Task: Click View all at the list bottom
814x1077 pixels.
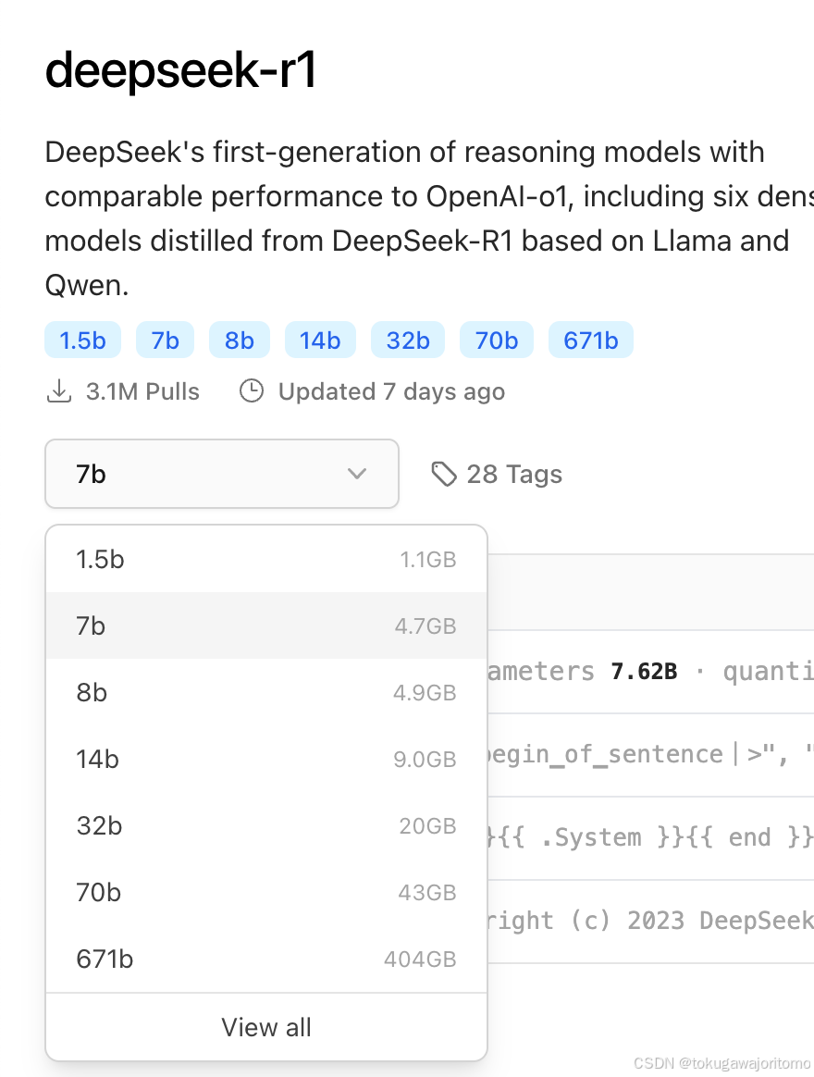Action: (x=266, y=1028)
